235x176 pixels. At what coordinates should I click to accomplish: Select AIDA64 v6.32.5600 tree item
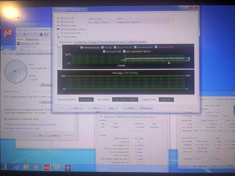tap(28, 43)
